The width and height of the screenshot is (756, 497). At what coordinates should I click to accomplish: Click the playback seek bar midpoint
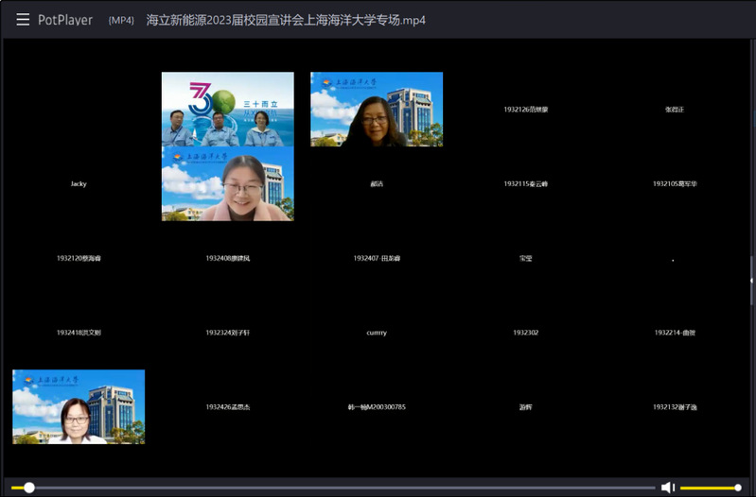click(x=343, y=488)
